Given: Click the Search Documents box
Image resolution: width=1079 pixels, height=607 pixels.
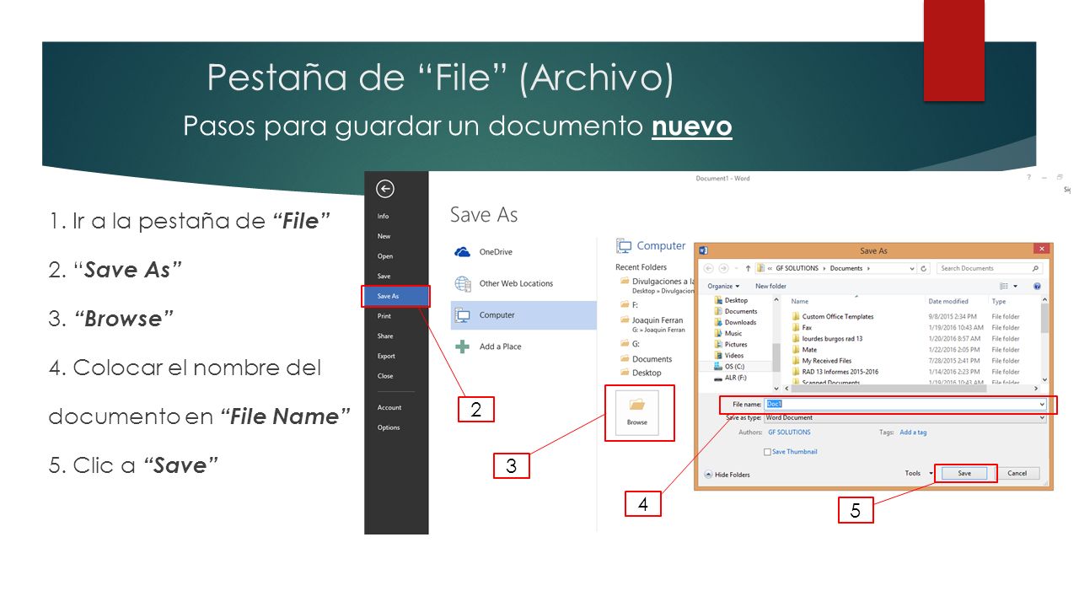Looking at the screenshot, I should click(990, 268).
